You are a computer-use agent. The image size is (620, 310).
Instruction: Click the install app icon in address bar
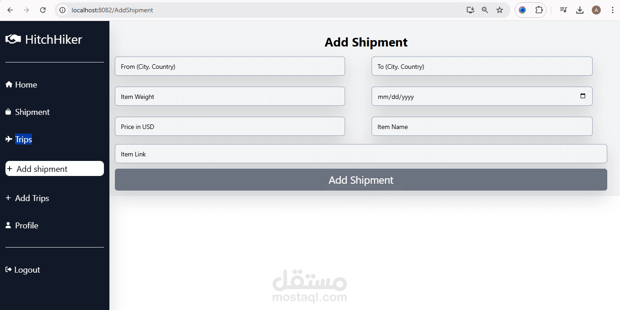tap(470, 10)
